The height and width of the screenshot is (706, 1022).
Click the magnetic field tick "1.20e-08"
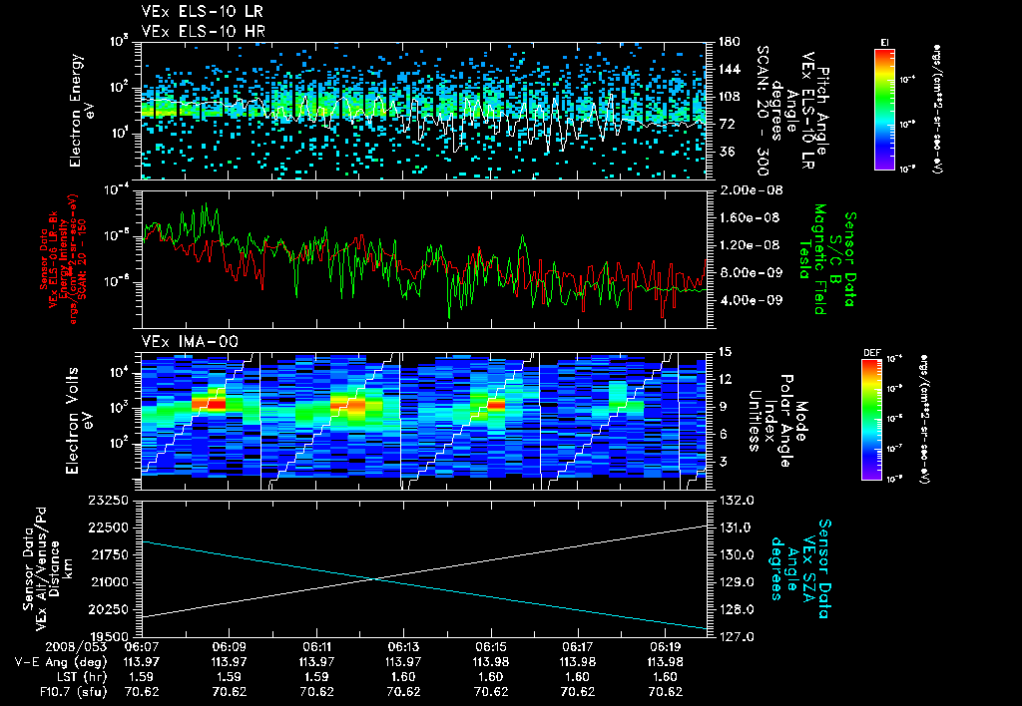pyautogui.click(x=751, y=245)
